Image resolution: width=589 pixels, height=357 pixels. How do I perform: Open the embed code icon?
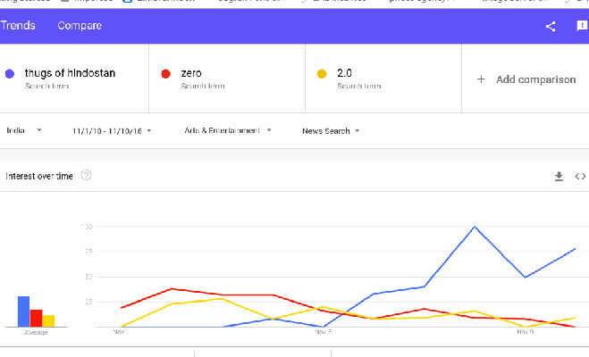point(580,176)
